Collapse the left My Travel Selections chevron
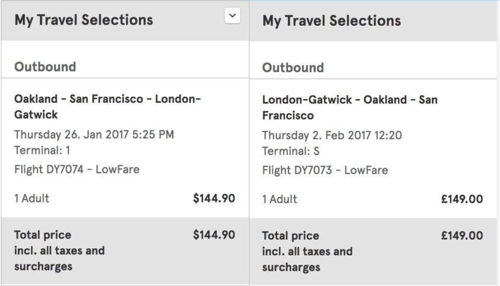The image size is (500, 286). [232, 17]
